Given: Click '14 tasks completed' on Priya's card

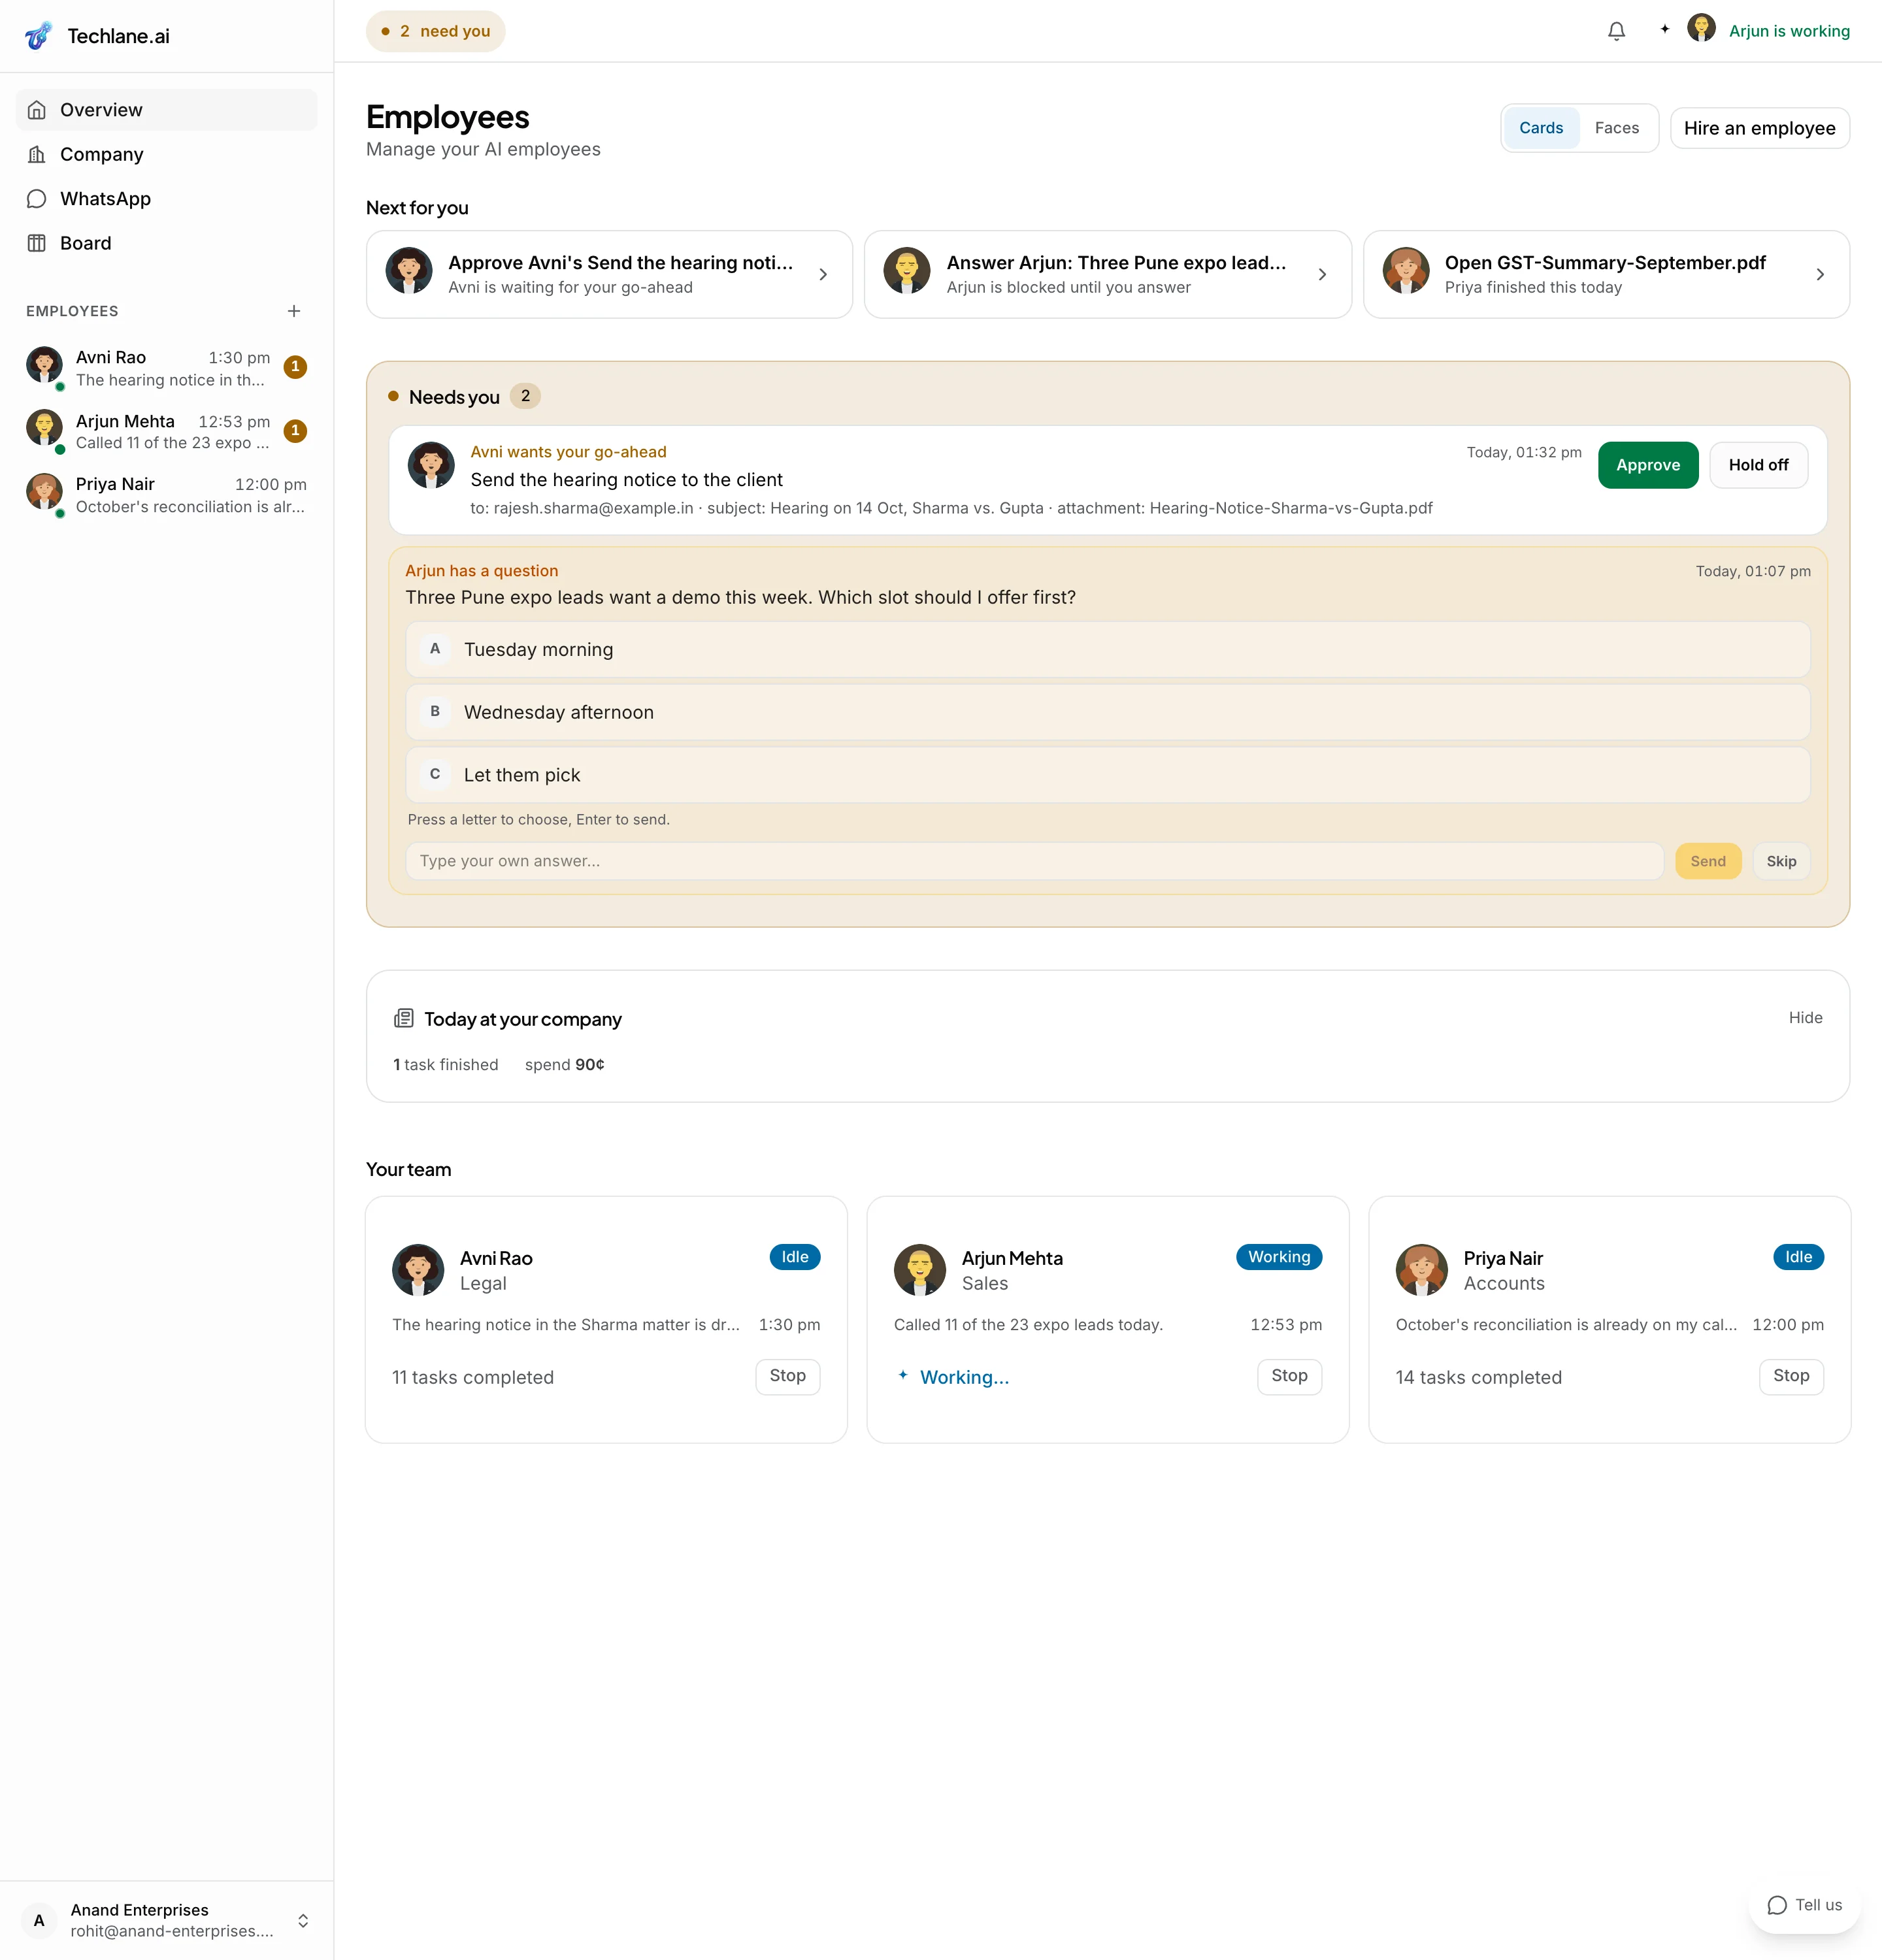Looking at the screenshot, I should point(1478,1377).
